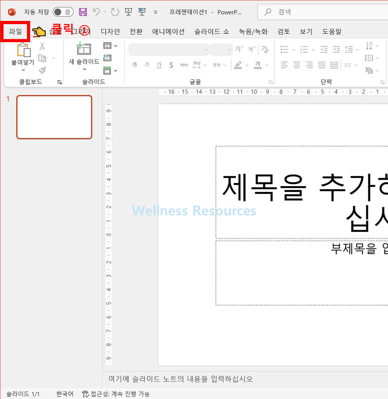Viewport: 388px width, 399px height.
Task: Click the Numbering list icon
Action: coord(304,49)
